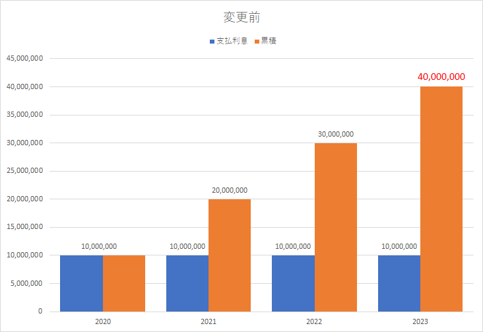Select the blue 2023 bar

click(399, 283)
